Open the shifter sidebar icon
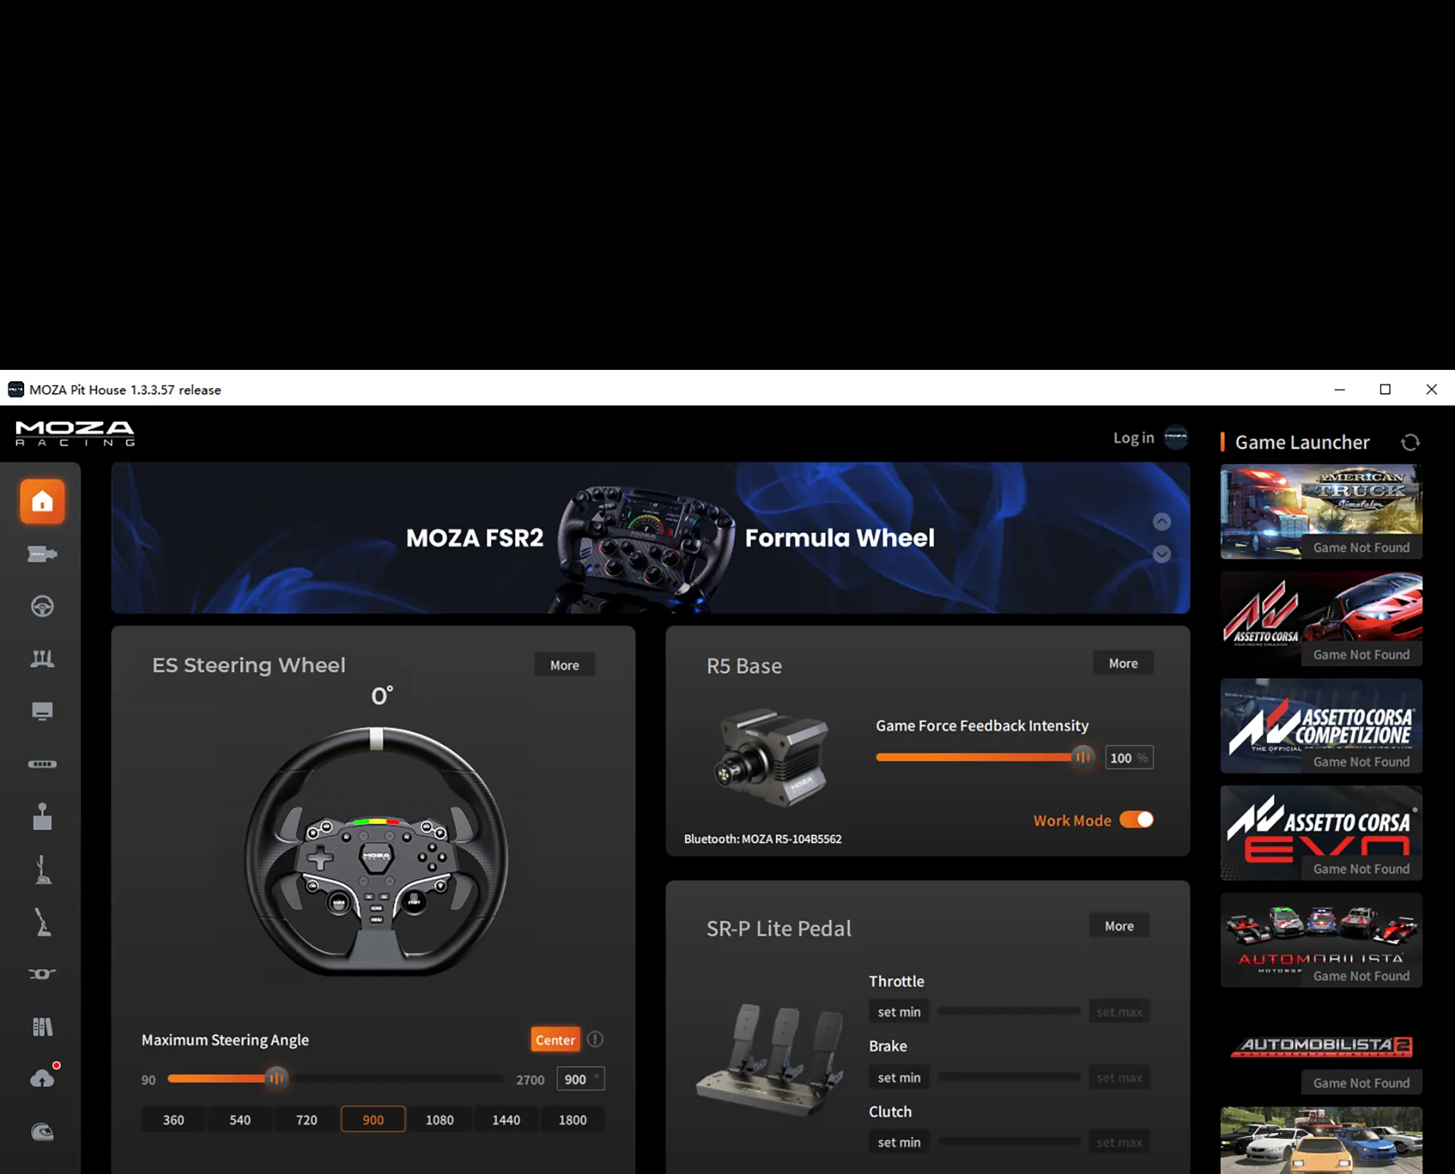Screen dimensions: 1455x1174 coord(42,816)
